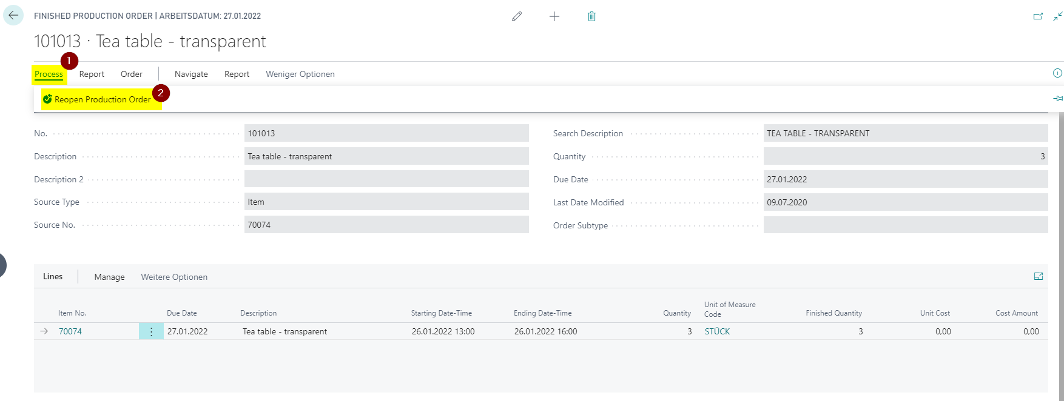The image size is (1064, 401).
Task: Click Cost Amount column header
Action: [x=1017, y=313]
